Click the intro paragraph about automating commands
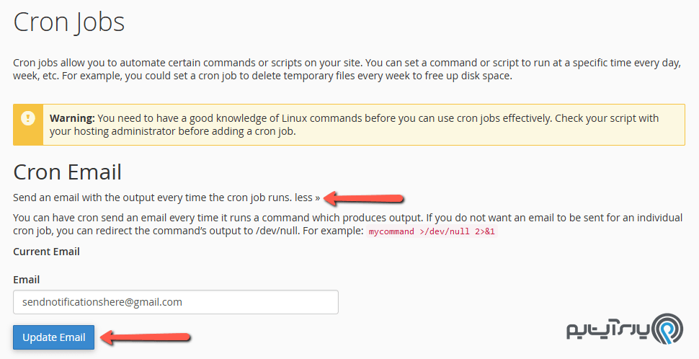 346,69
